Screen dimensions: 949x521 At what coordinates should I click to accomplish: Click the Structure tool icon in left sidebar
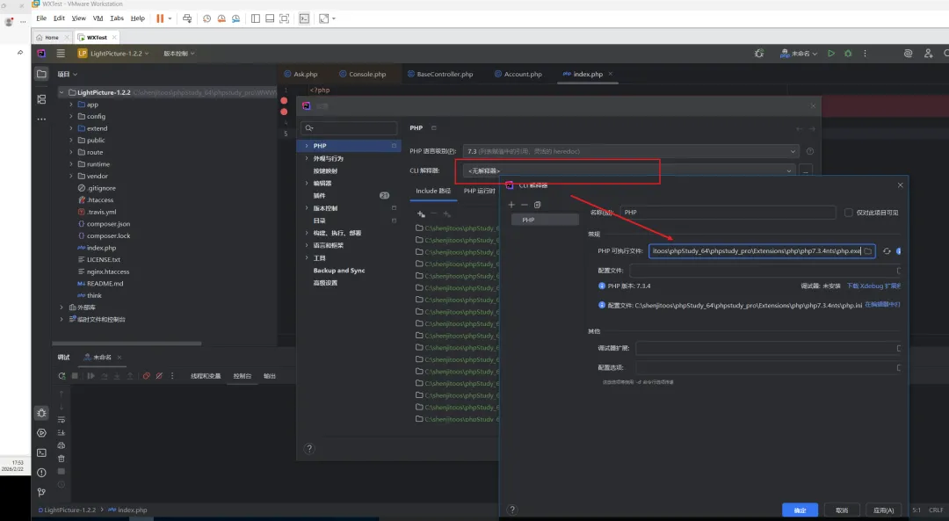point(41,99)
